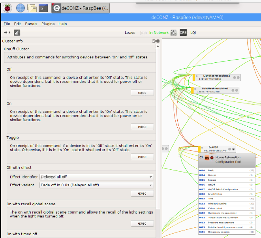The height and width of the screenshot is (238, 261).
Task: Open network settings mixer icon
Action: point(173,32)
